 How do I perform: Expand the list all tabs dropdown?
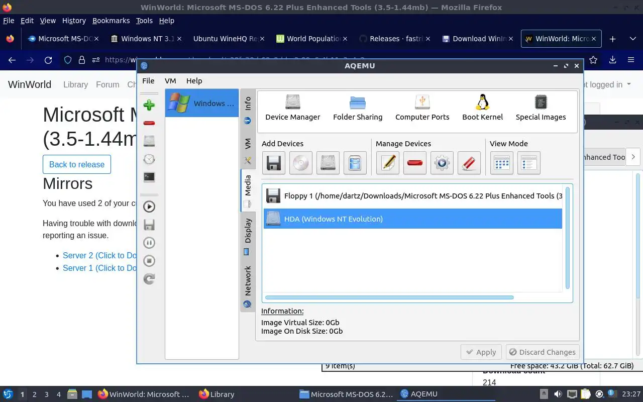632,39
